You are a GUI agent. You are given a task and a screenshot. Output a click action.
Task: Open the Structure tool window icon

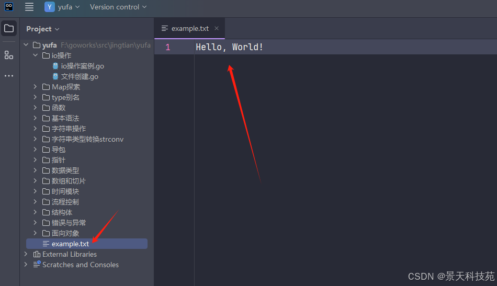(x=9, y=55)
